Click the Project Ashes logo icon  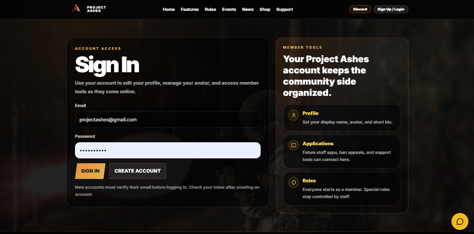[x=76, y=8]
